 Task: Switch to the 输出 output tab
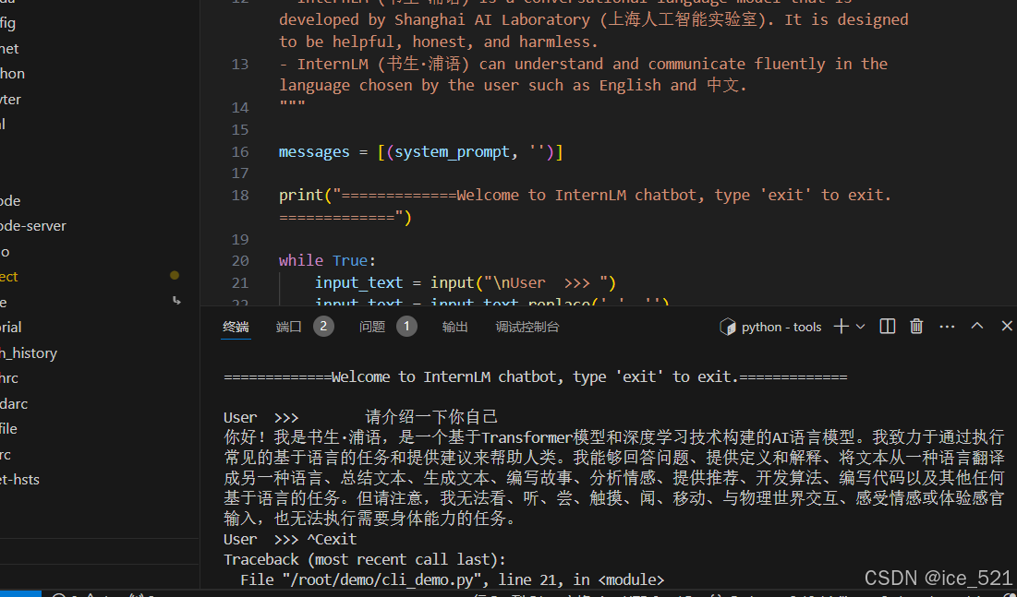454,327
